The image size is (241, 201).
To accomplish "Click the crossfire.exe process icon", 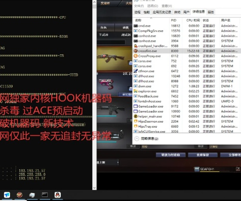I will [x=136, y=51].
